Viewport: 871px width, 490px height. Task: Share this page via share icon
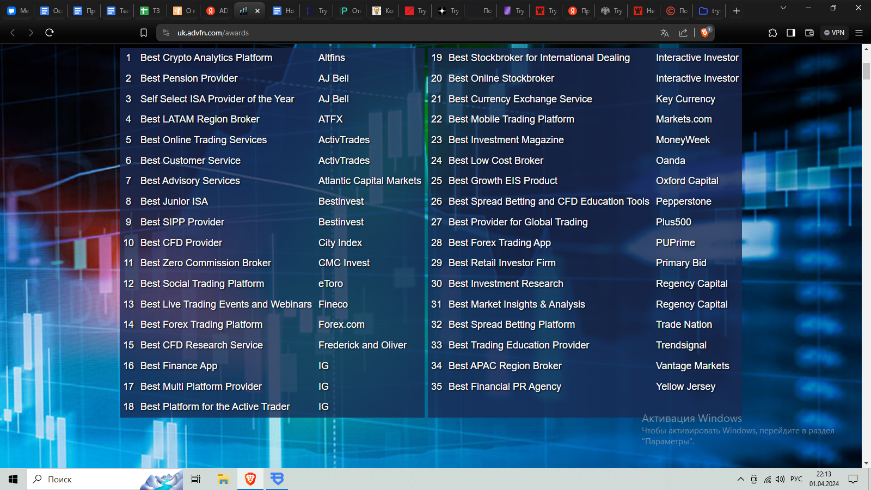pyautogui.click(x=683, y=33)
